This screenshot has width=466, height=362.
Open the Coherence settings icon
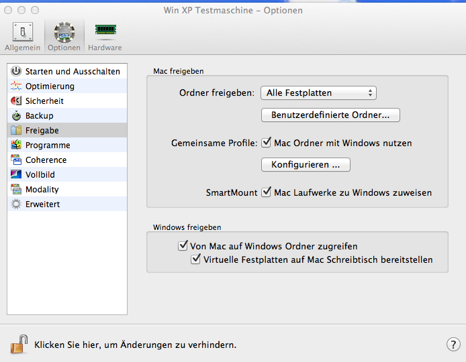click(16, 160)
